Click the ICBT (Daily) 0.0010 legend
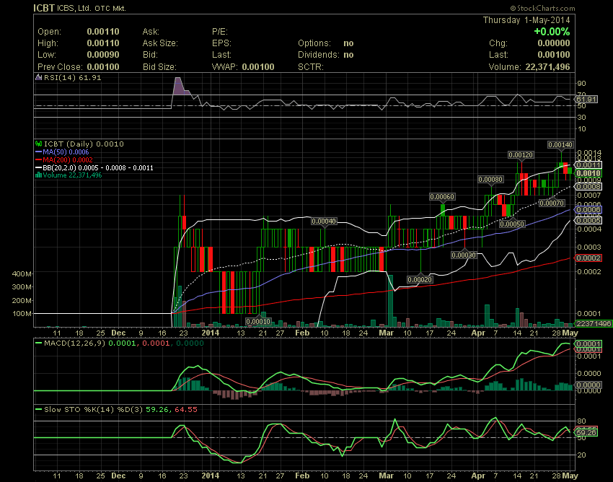This screenshot has height=482, width=613. pos(84,144)
